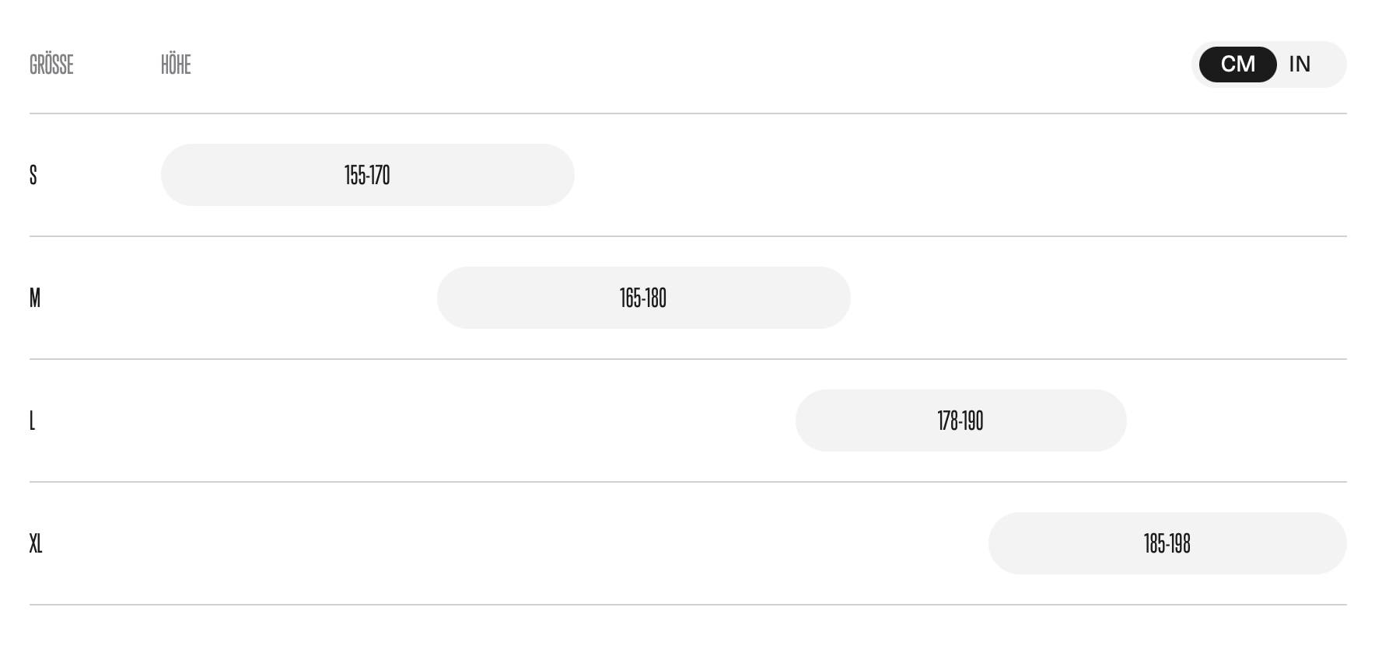Click the HÖHE column header
This screenshot has height=670, width=1375.
pos(176,65)
